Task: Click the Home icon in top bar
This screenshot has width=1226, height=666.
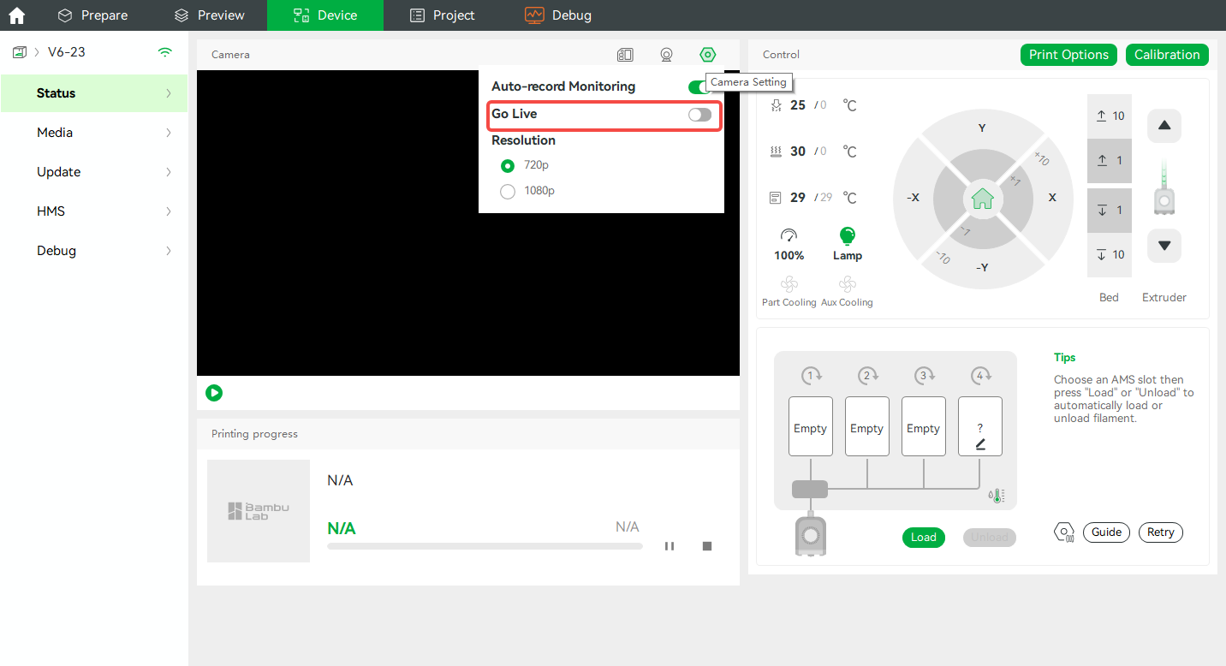Action: (16, 15)
